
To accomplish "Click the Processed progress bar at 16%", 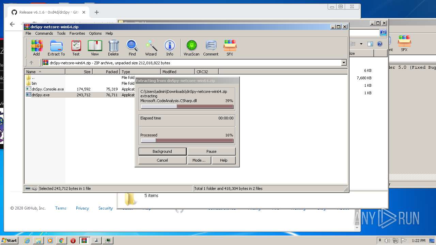I will tap(187, 141).
